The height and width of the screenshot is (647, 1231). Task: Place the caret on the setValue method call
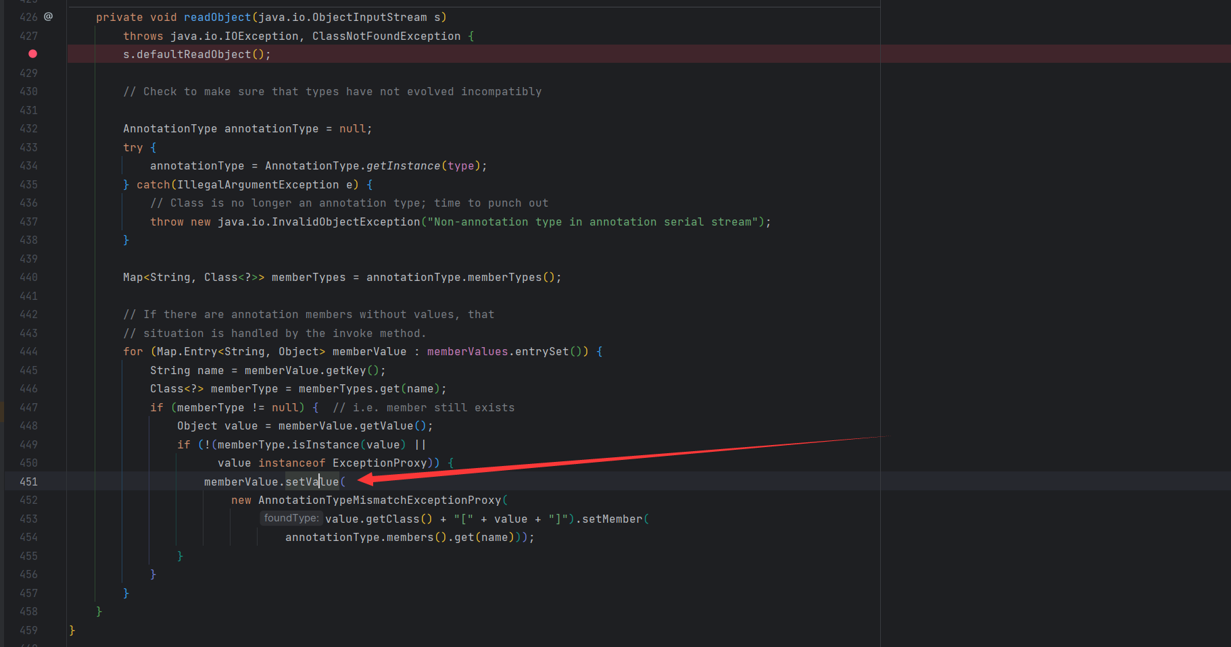312,482
